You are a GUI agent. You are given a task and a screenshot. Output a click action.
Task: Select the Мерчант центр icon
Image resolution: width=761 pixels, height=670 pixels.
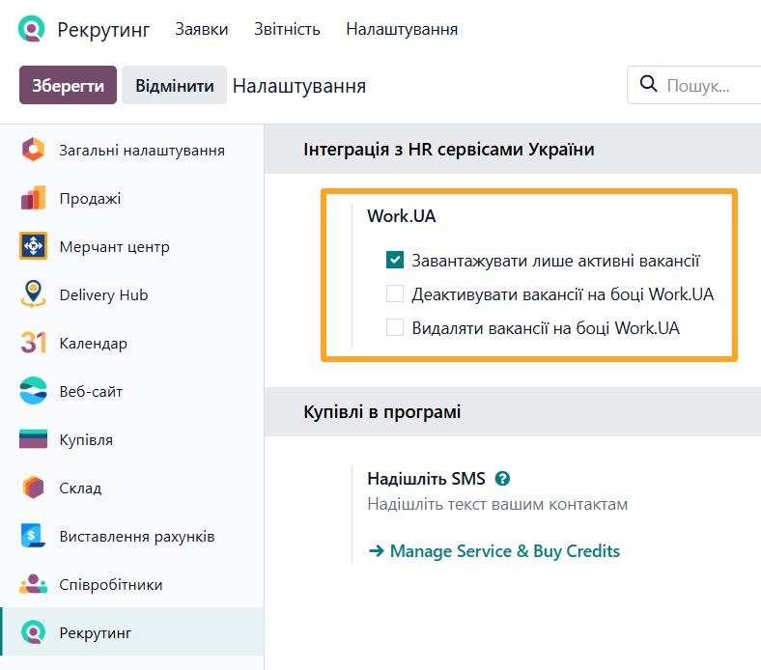point(33,246)
